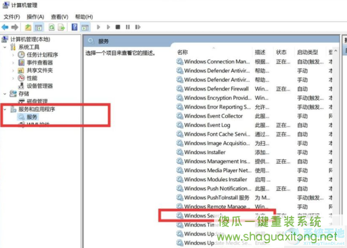
Task: Select Windows Event Collector service row
Action: [x=254, y=116]
